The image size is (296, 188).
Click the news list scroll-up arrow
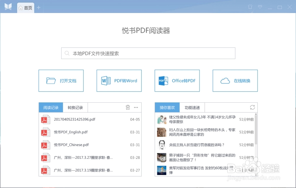256,114
